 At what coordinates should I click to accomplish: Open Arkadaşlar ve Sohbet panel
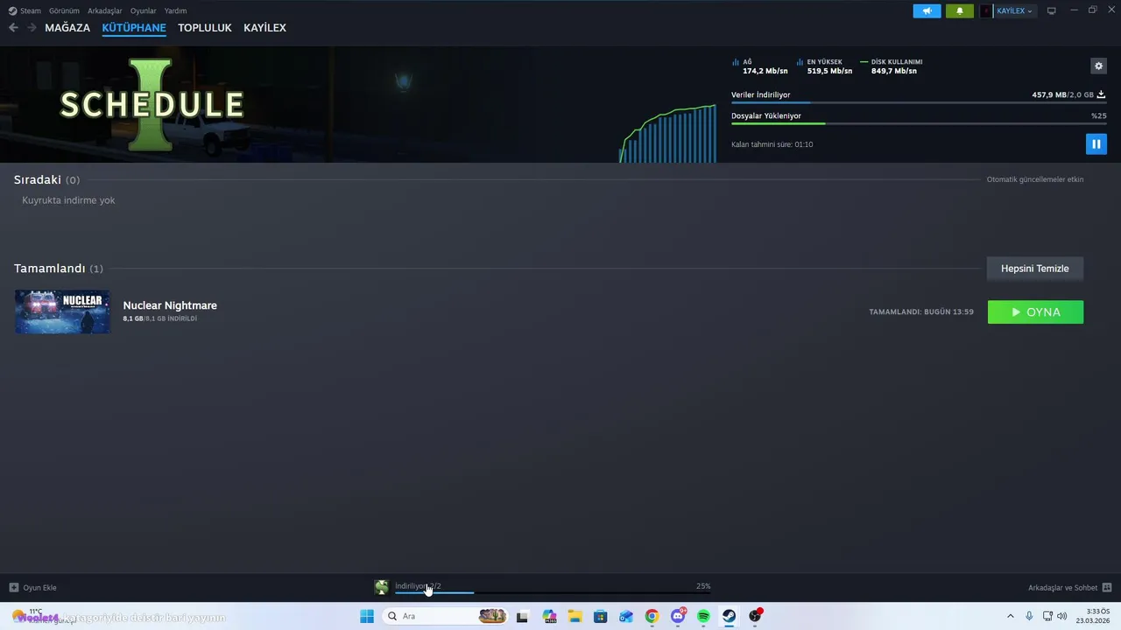click(1069, 588)
